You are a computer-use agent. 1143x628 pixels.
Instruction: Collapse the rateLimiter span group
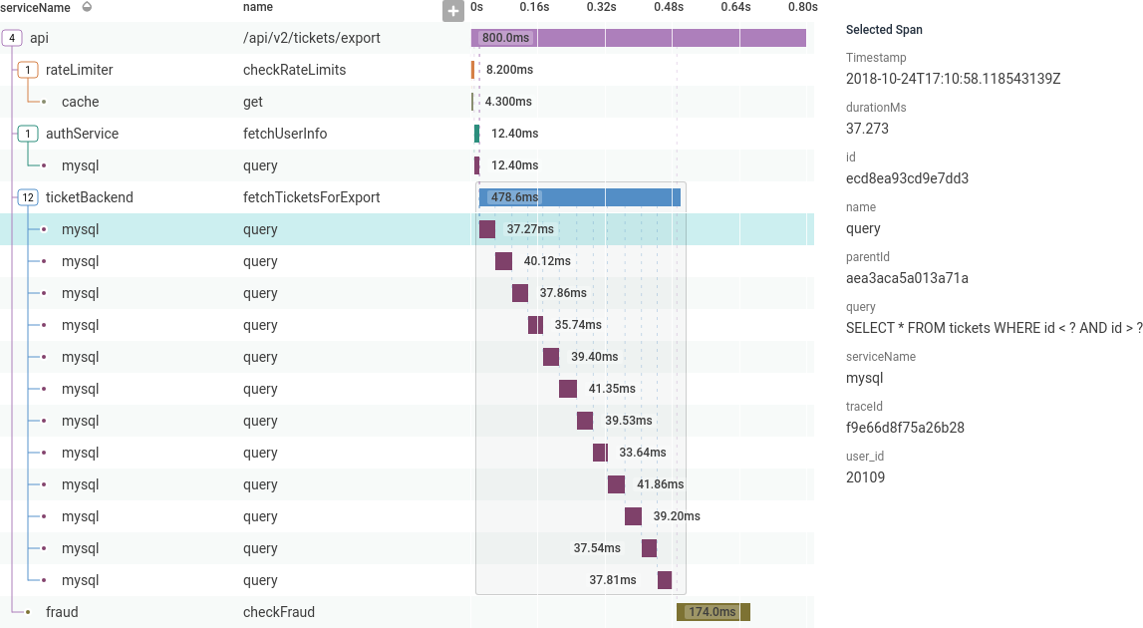27,70
